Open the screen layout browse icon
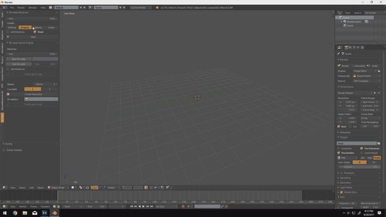Screen dimensions: 386x217 pyautogui.click(x=51, y=8)
